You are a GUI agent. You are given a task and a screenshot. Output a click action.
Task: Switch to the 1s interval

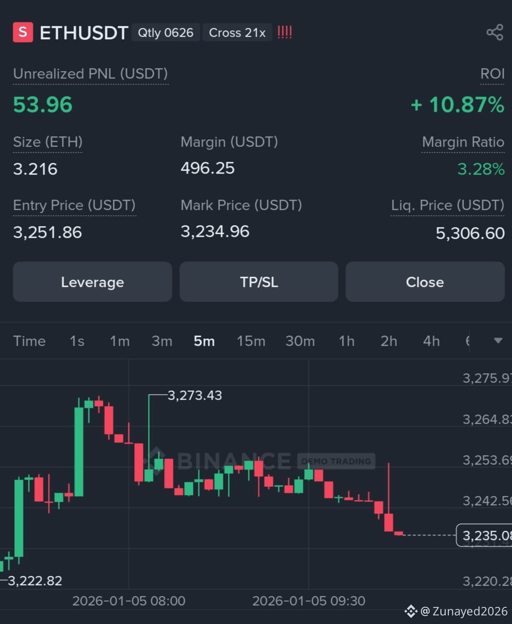[x=77, y=341]
